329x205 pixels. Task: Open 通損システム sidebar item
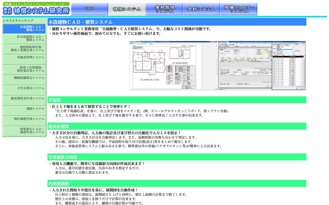point(24,111)
